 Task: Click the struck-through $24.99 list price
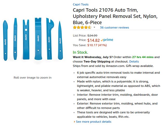pos(92,36)
